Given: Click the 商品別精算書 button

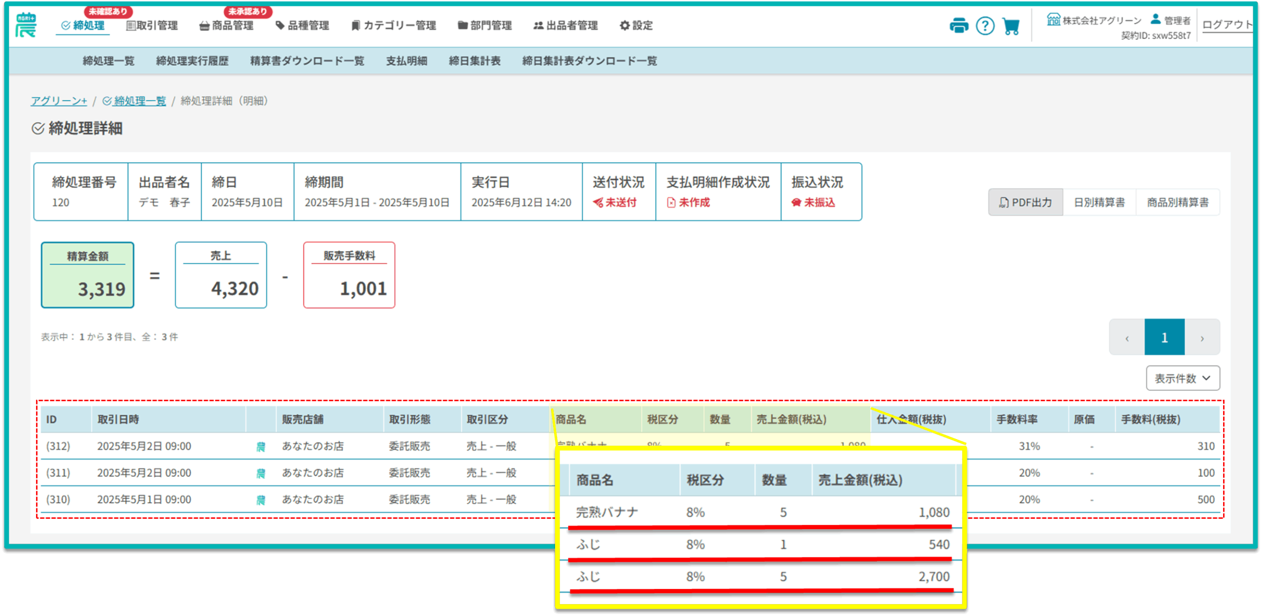Looking at the screenshot, I should (x=1178, y=203).
